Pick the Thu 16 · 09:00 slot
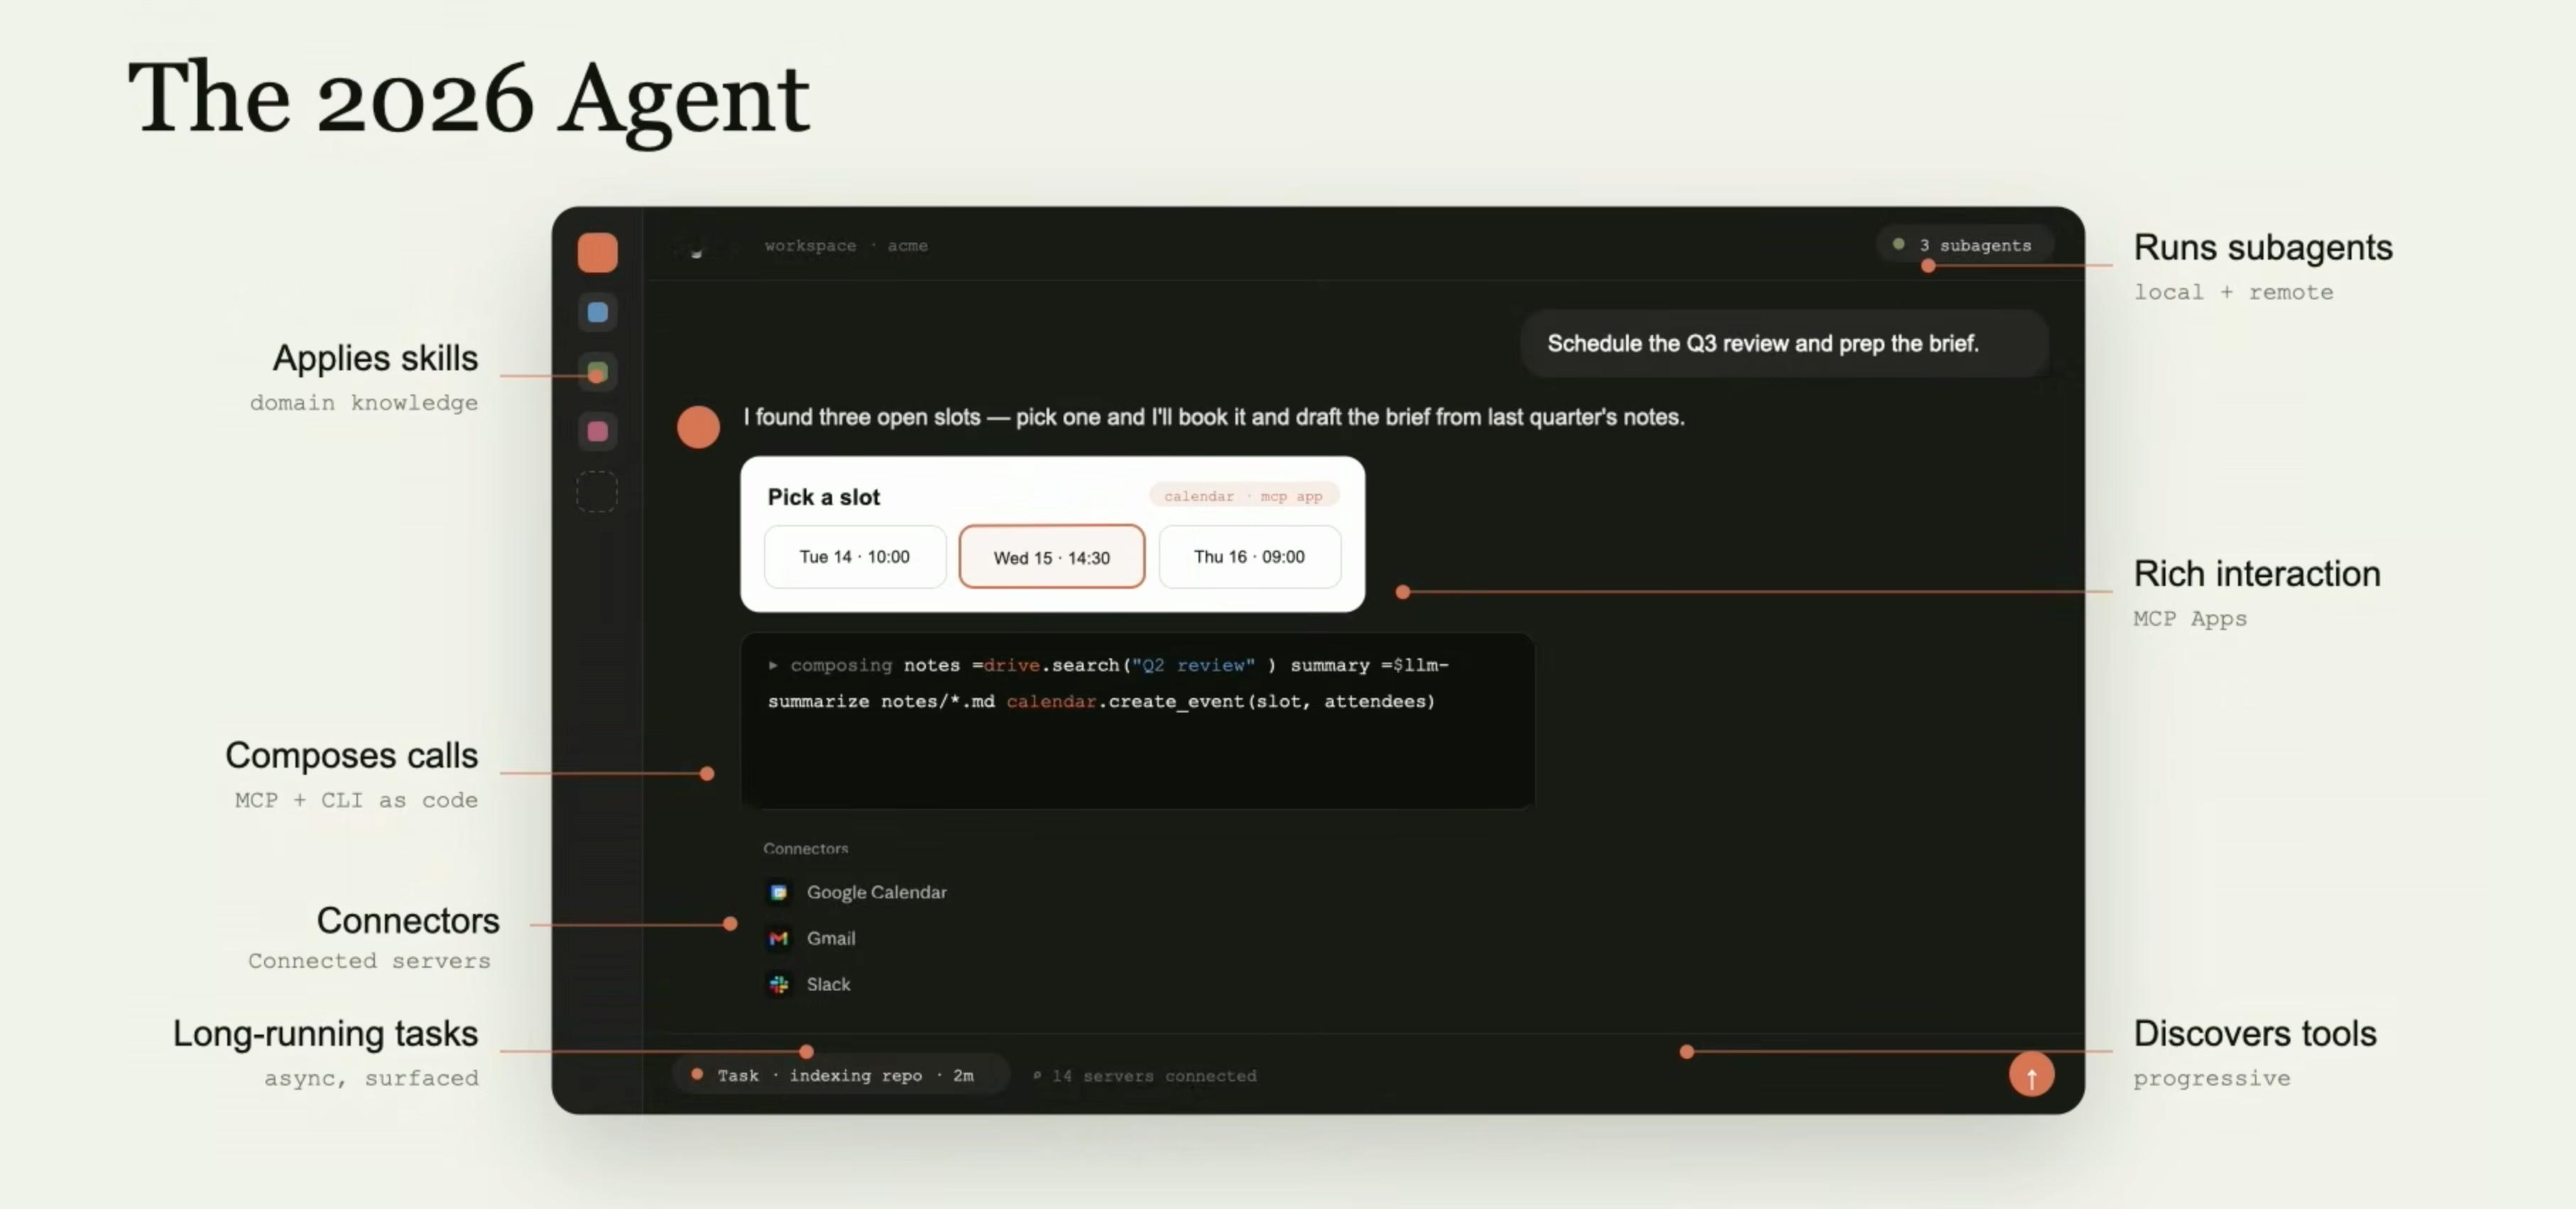Screen dimensions: 2576x1209 click(x=1249, y=556)
